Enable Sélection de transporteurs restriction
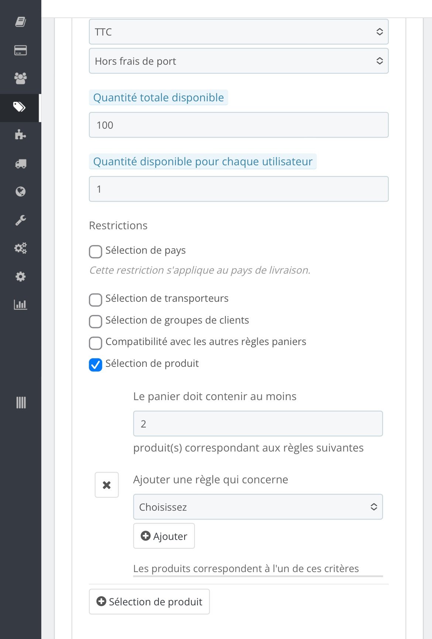 96,300
